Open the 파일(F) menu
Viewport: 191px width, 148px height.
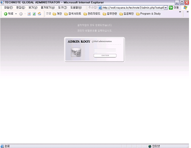[x=8, y=8]
